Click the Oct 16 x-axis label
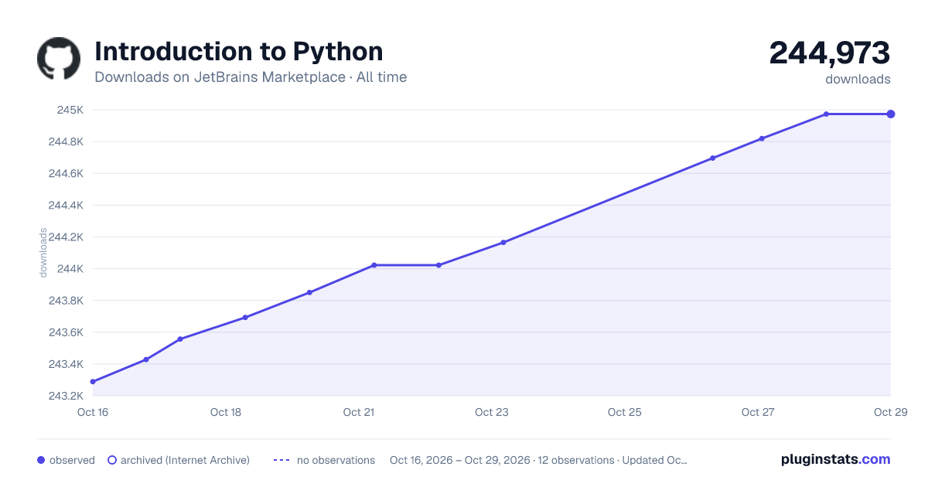This screenshot has height=487, width=928. tap(93, 412)
